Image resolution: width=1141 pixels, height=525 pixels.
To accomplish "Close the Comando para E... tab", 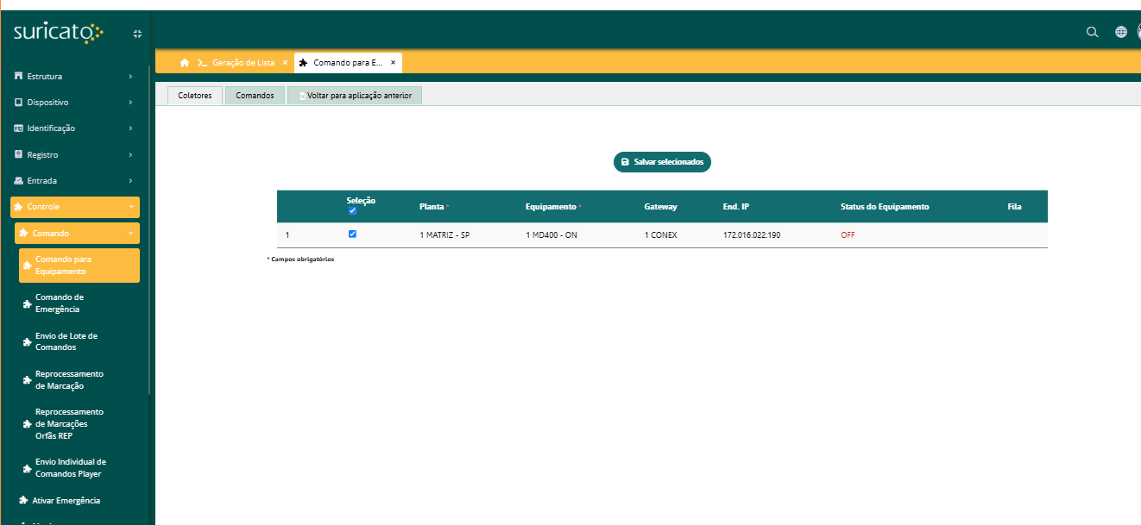I will point(393,63).
